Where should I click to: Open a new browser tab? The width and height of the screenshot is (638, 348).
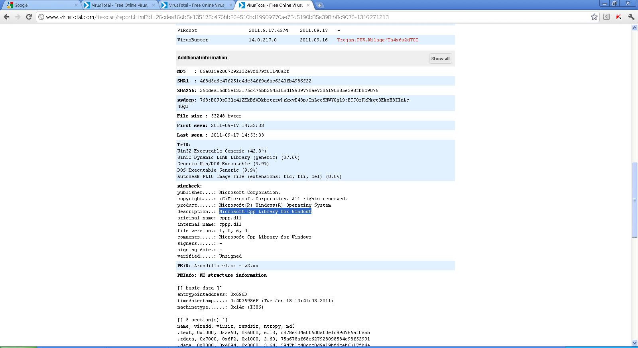tap(320, 5)
